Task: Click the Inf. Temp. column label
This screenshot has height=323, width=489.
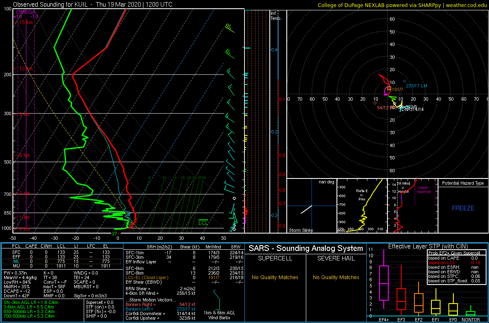Action: [x=276, y=16]
